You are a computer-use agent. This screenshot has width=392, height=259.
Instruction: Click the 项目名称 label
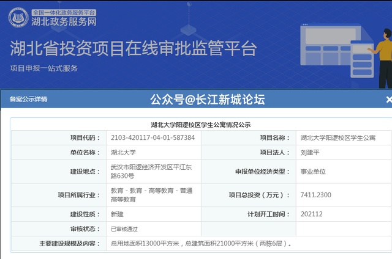pos(275,137)
